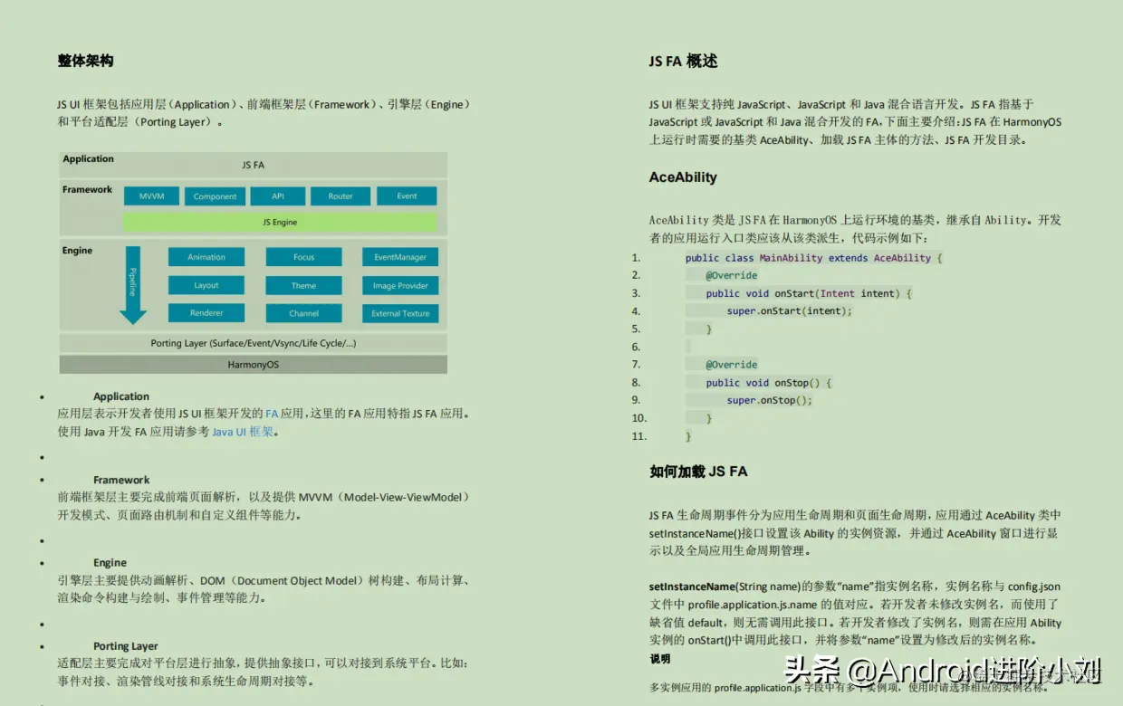The width and height of the screenshot is (1123, 706).
Task: Select the External Texture box
Action: tap(400, 313)
